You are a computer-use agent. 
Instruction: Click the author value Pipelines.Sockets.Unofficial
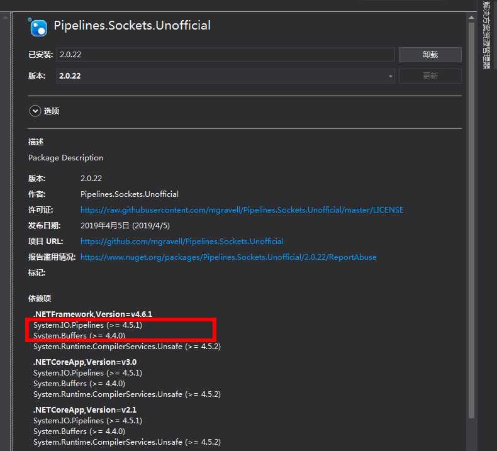point(130,194)
